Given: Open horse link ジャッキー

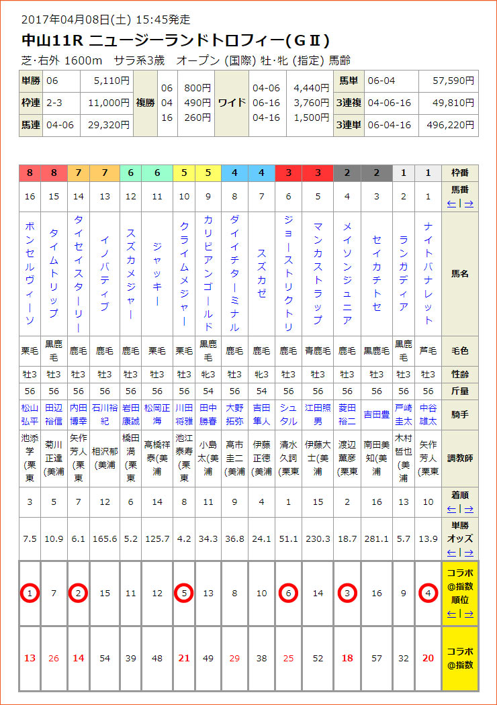Looking at the screenshot, I should coord(157,274).
